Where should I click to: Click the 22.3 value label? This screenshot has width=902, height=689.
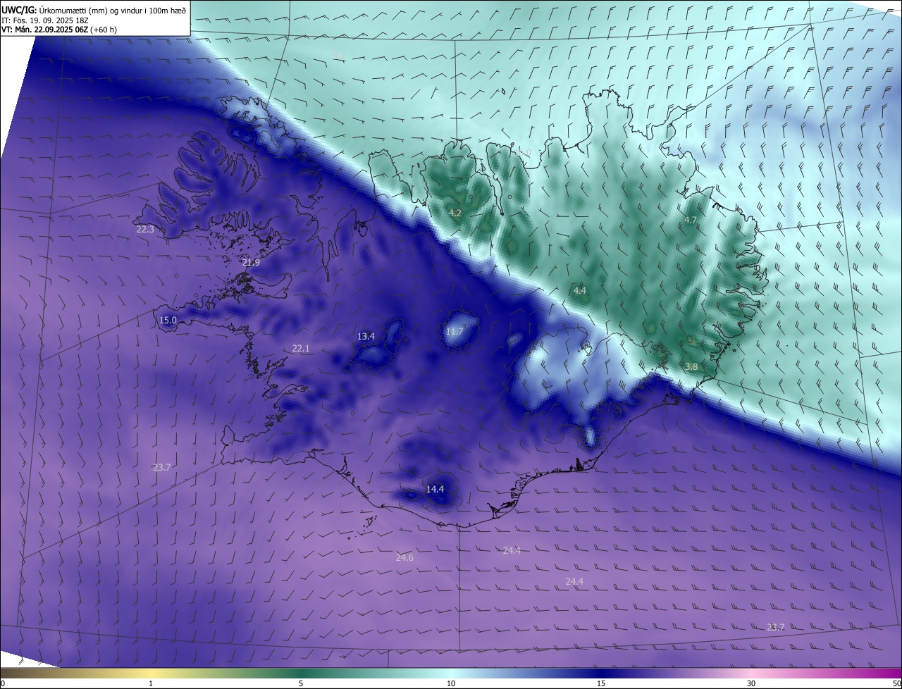145,230
